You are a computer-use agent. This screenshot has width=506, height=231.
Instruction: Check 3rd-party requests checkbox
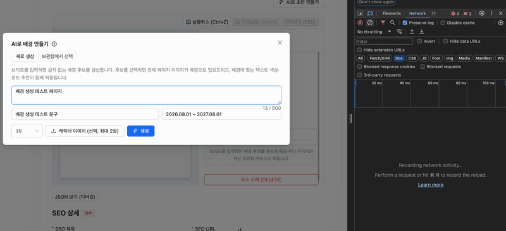tap(359, 75)
